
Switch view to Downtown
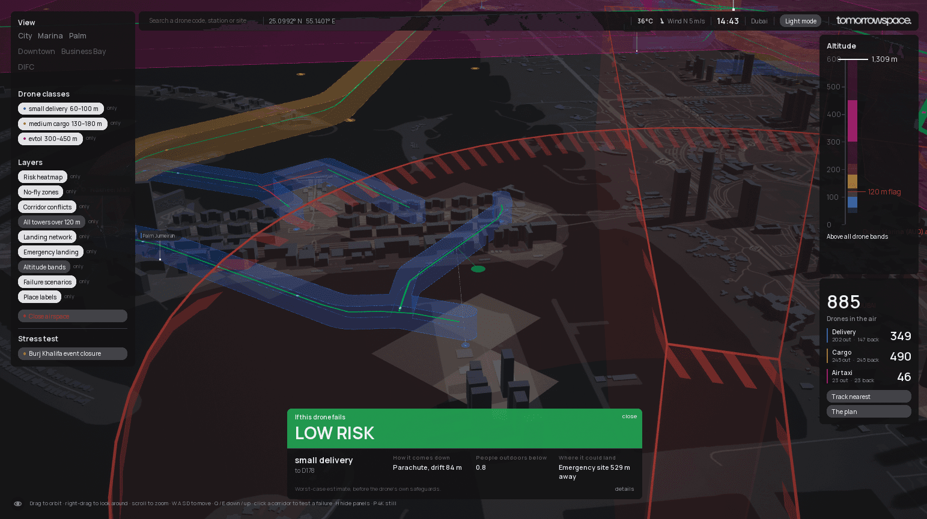tap(36, 52)
